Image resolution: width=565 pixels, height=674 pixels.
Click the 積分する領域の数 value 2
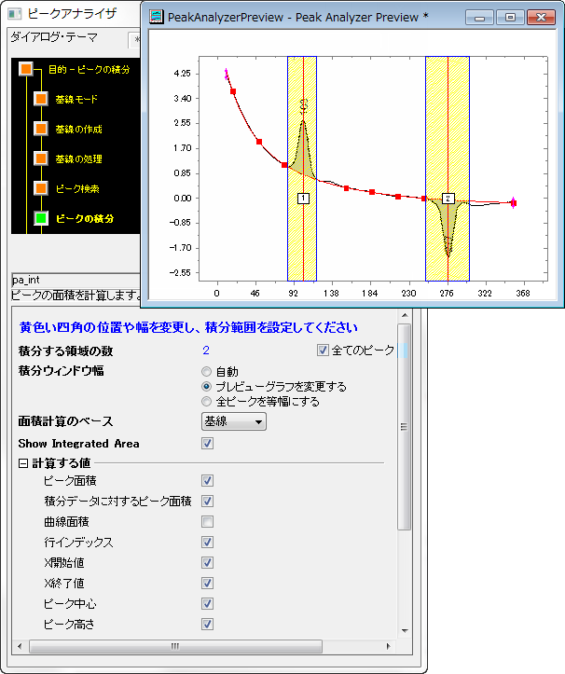[206, 351]
